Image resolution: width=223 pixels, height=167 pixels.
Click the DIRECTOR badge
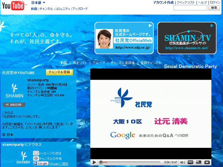tap(14, 105)
